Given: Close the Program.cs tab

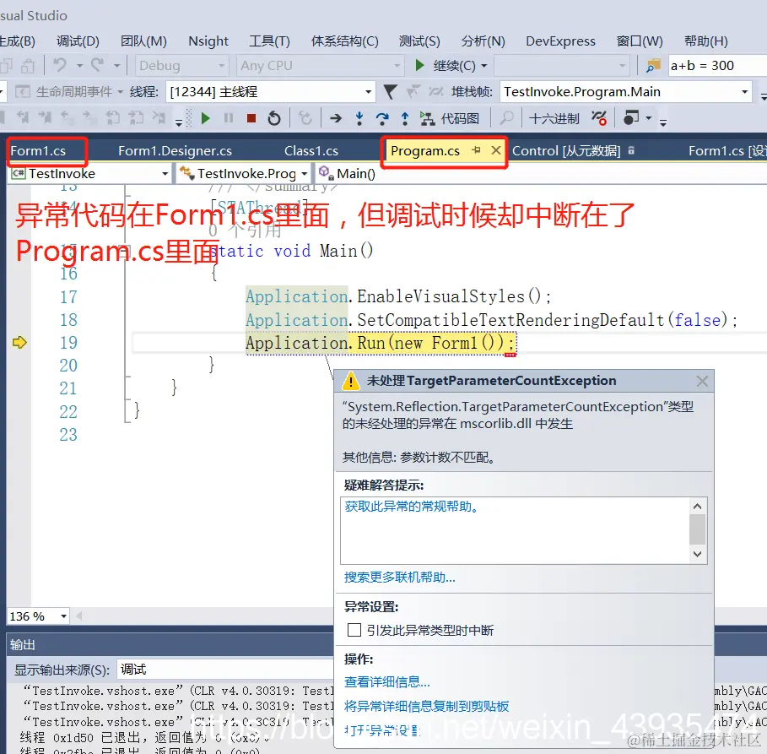Looking at the screenshot, I should 496,149.
